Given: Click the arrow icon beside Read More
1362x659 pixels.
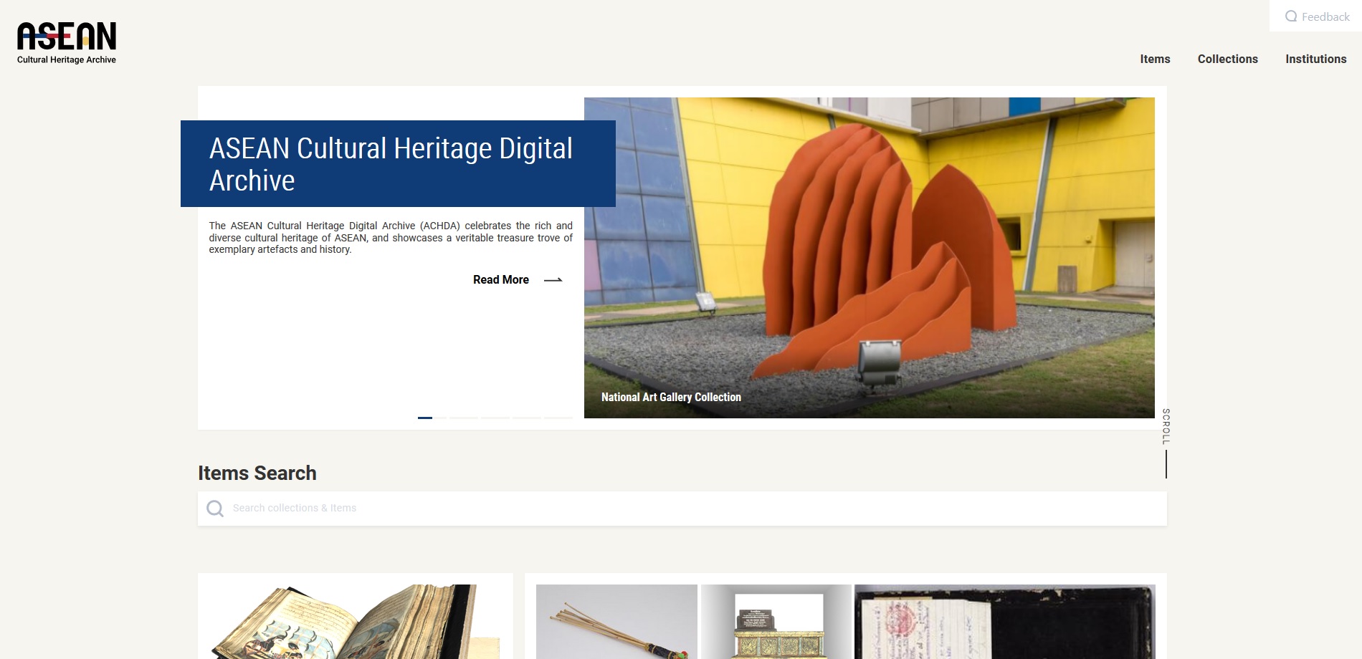Looking at the screenshot, I should pyautogui.click(x=553, y=280).
